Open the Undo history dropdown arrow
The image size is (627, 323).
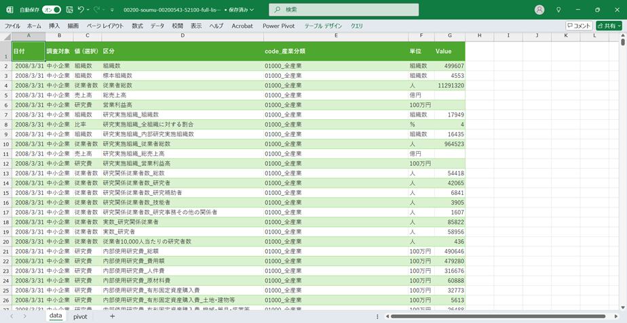tap(89, 10)
